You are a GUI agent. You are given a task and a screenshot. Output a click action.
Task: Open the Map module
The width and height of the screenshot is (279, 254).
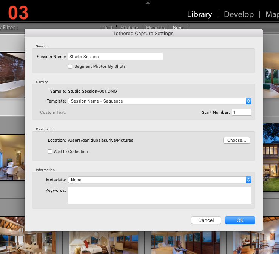tap(272, 14)
